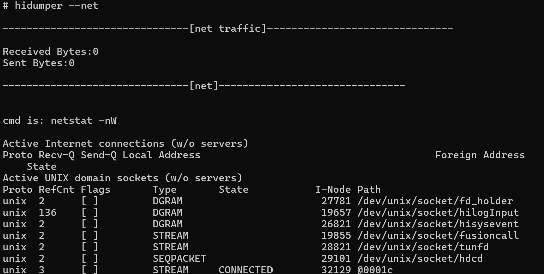Click the /dev/unix/socket/fusioncall path
The image size is (544, 274).
(438, 236)
